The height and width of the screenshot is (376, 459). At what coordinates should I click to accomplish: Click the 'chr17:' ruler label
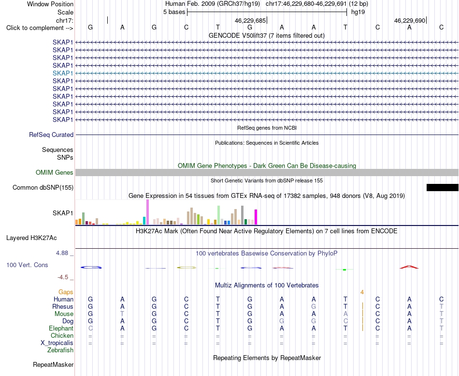click(x=64, y=20)
